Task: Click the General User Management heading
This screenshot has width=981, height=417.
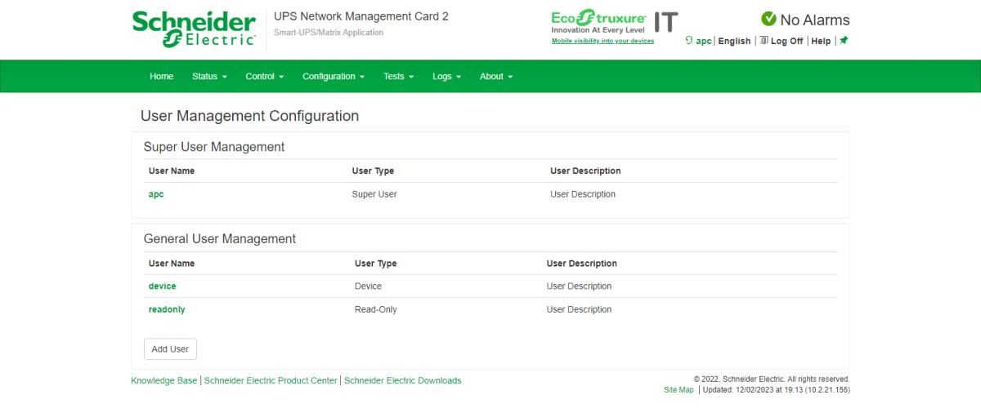Action: point(220,239)
